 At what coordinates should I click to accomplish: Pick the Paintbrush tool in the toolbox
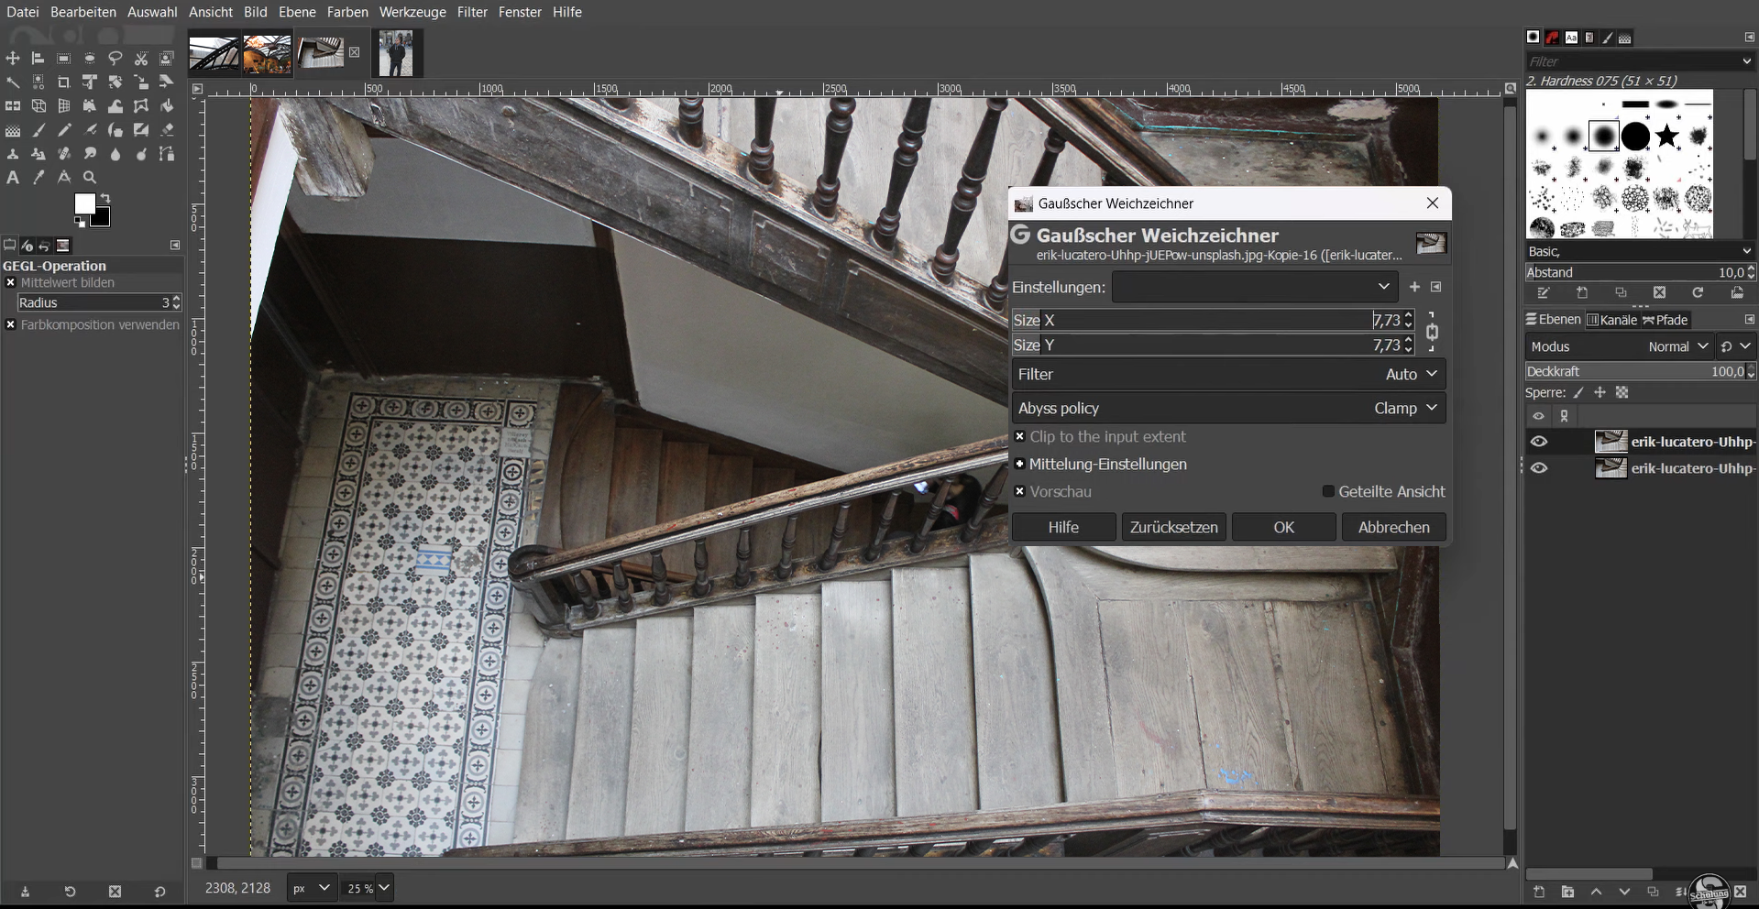pyautogui.click(x=39, y=130)
